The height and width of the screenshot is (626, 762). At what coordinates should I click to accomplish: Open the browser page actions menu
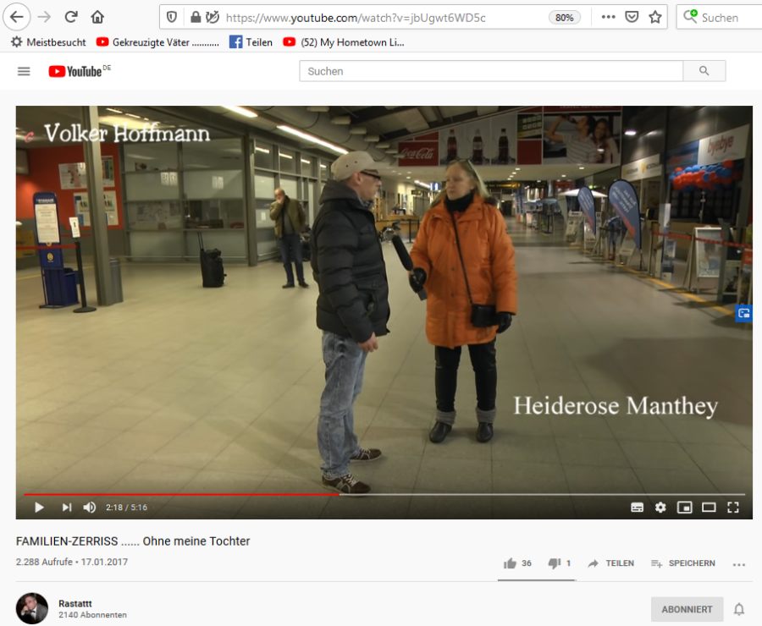point(608,17)
